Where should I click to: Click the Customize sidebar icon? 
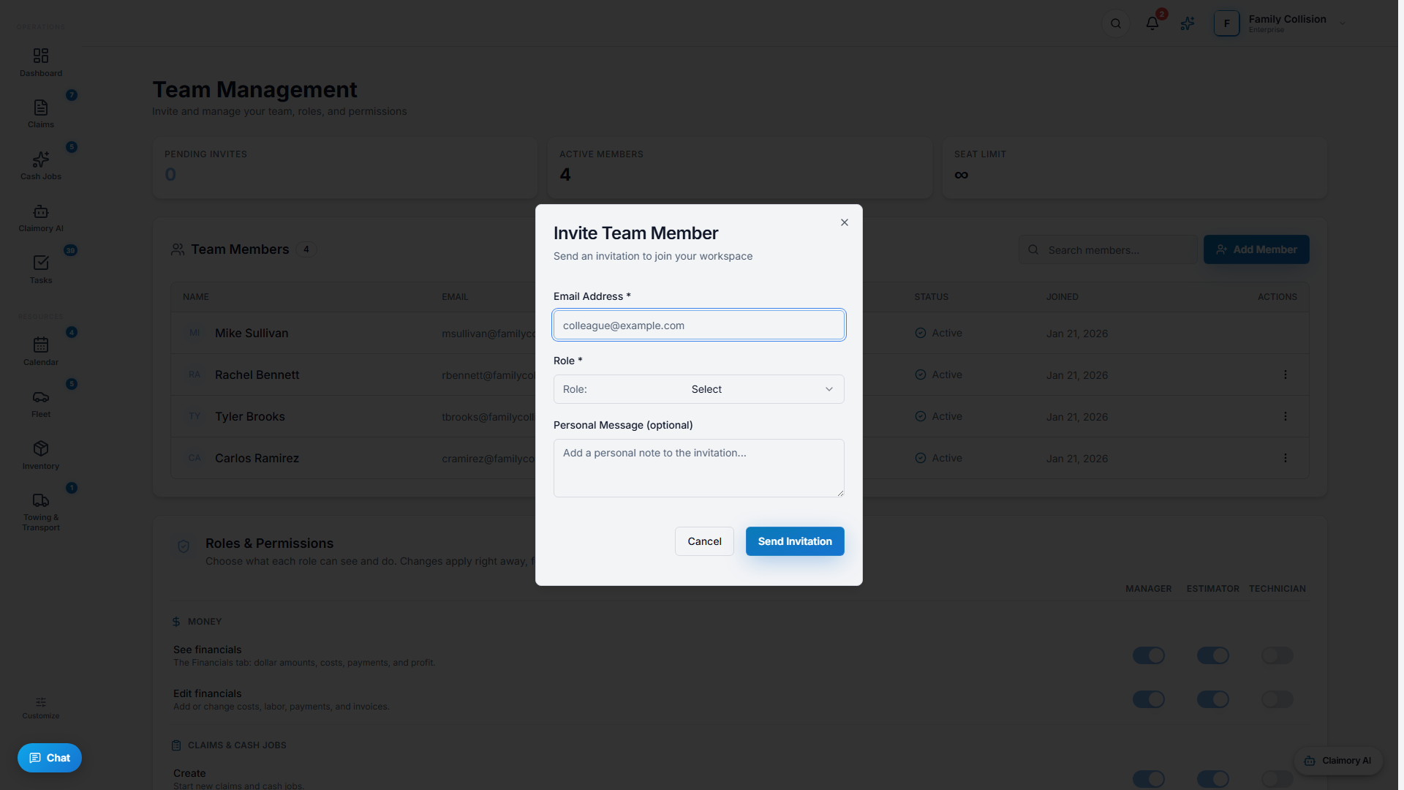(41, 708)
